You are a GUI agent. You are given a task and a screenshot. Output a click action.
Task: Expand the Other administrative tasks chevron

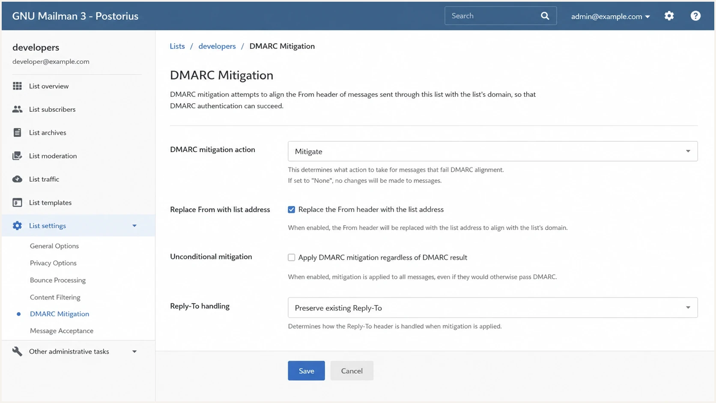134,352
